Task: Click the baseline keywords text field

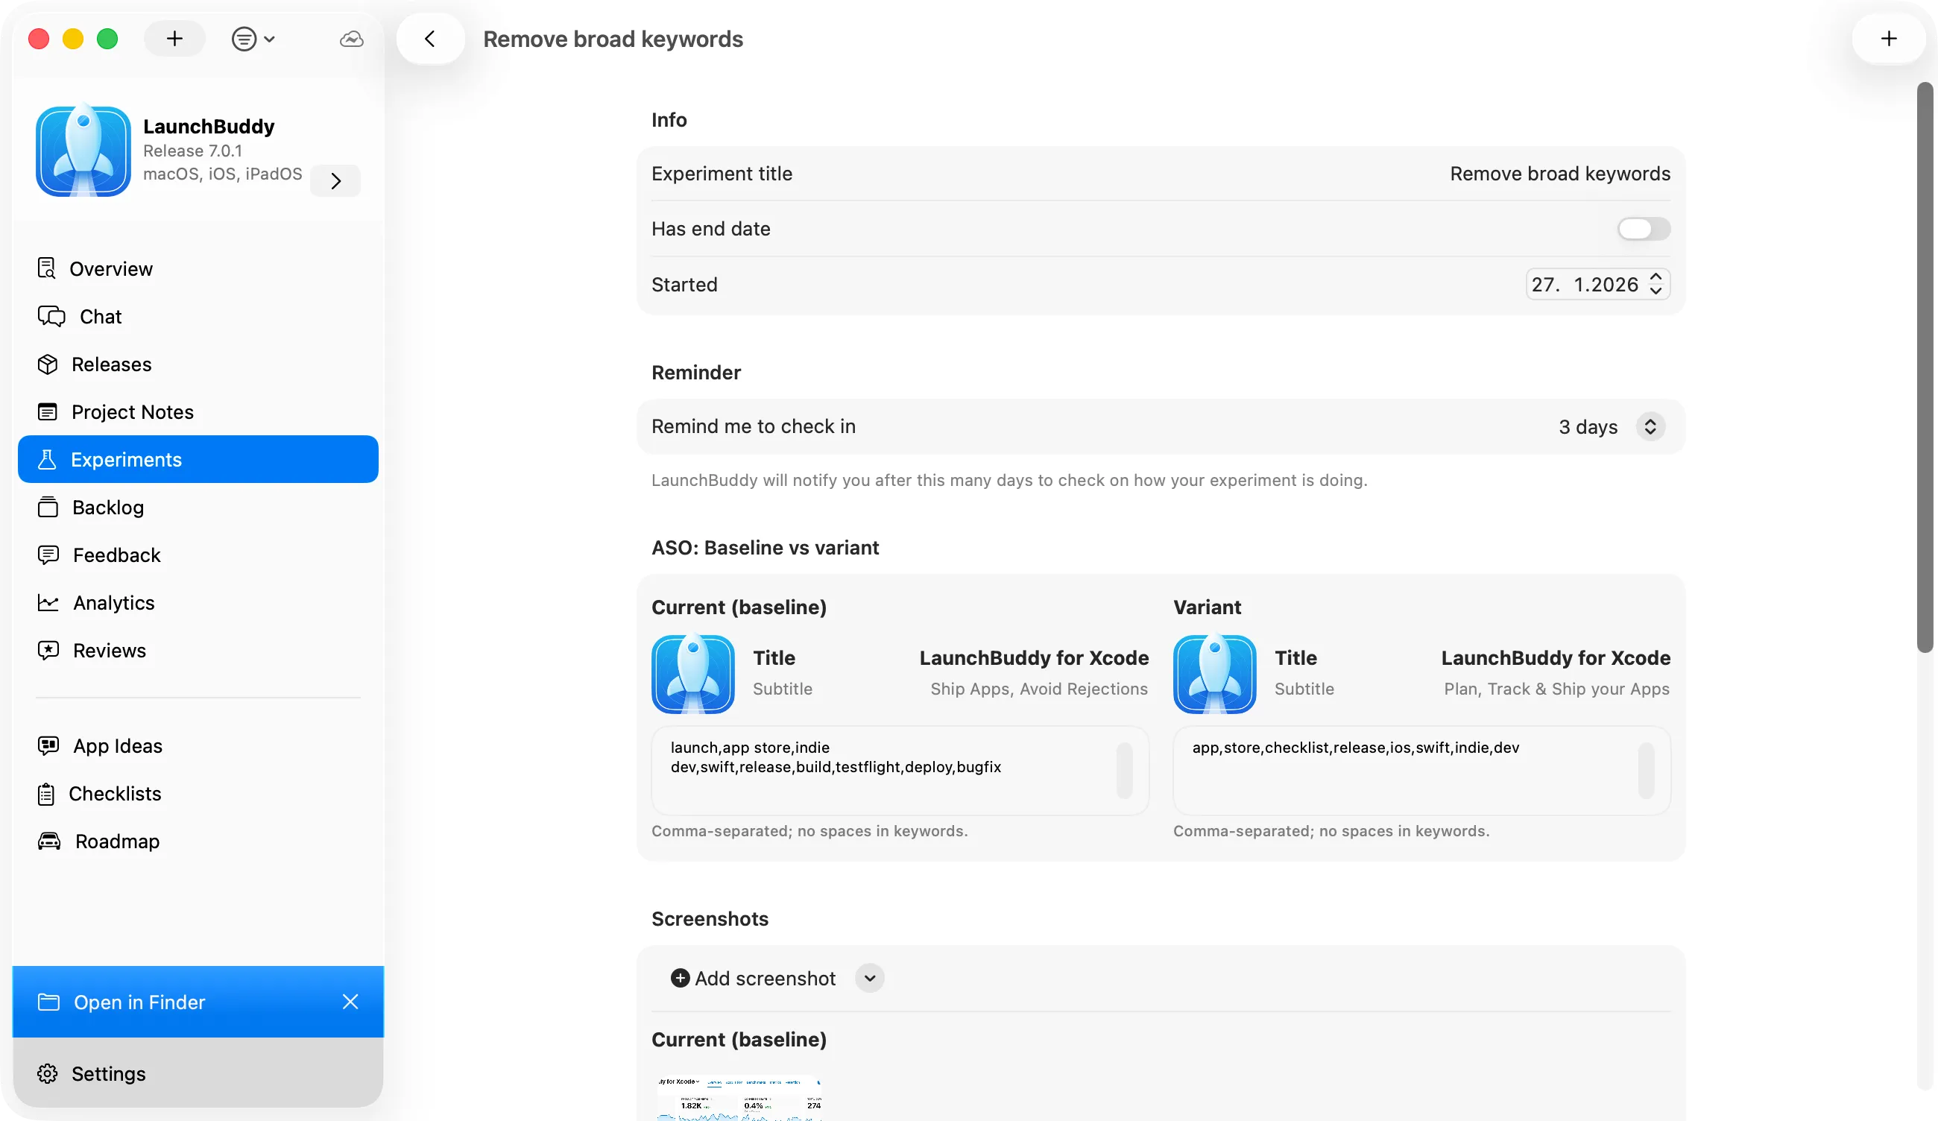Action: 900,770
